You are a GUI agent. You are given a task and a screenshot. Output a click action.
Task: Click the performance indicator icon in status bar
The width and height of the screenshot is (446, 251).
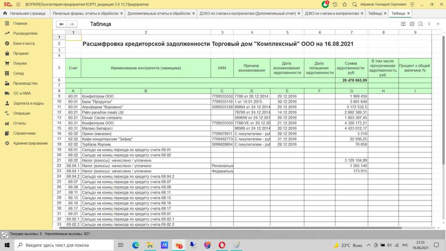coord(5,234)
